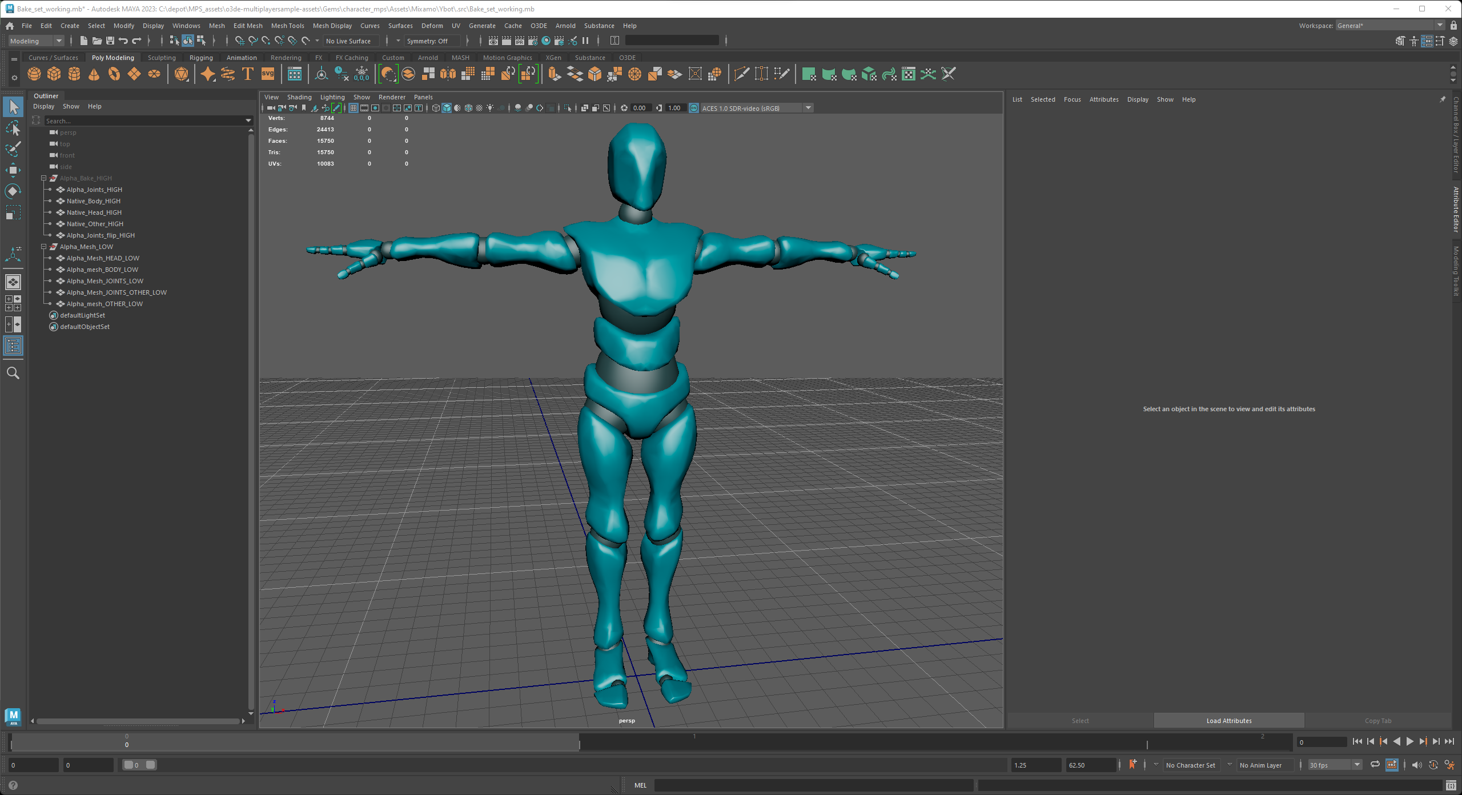Create a polygon cone from the shelf
1462x795 pixels.
tap(94, 74)
